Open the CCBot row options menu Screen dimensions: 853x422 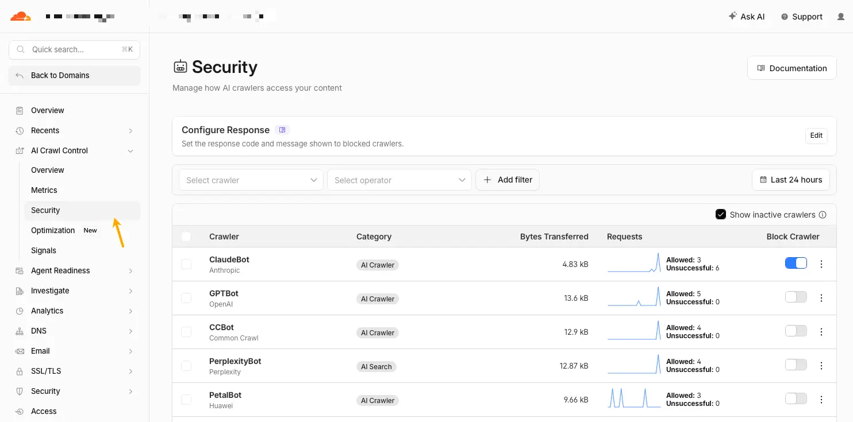[821, 332]
